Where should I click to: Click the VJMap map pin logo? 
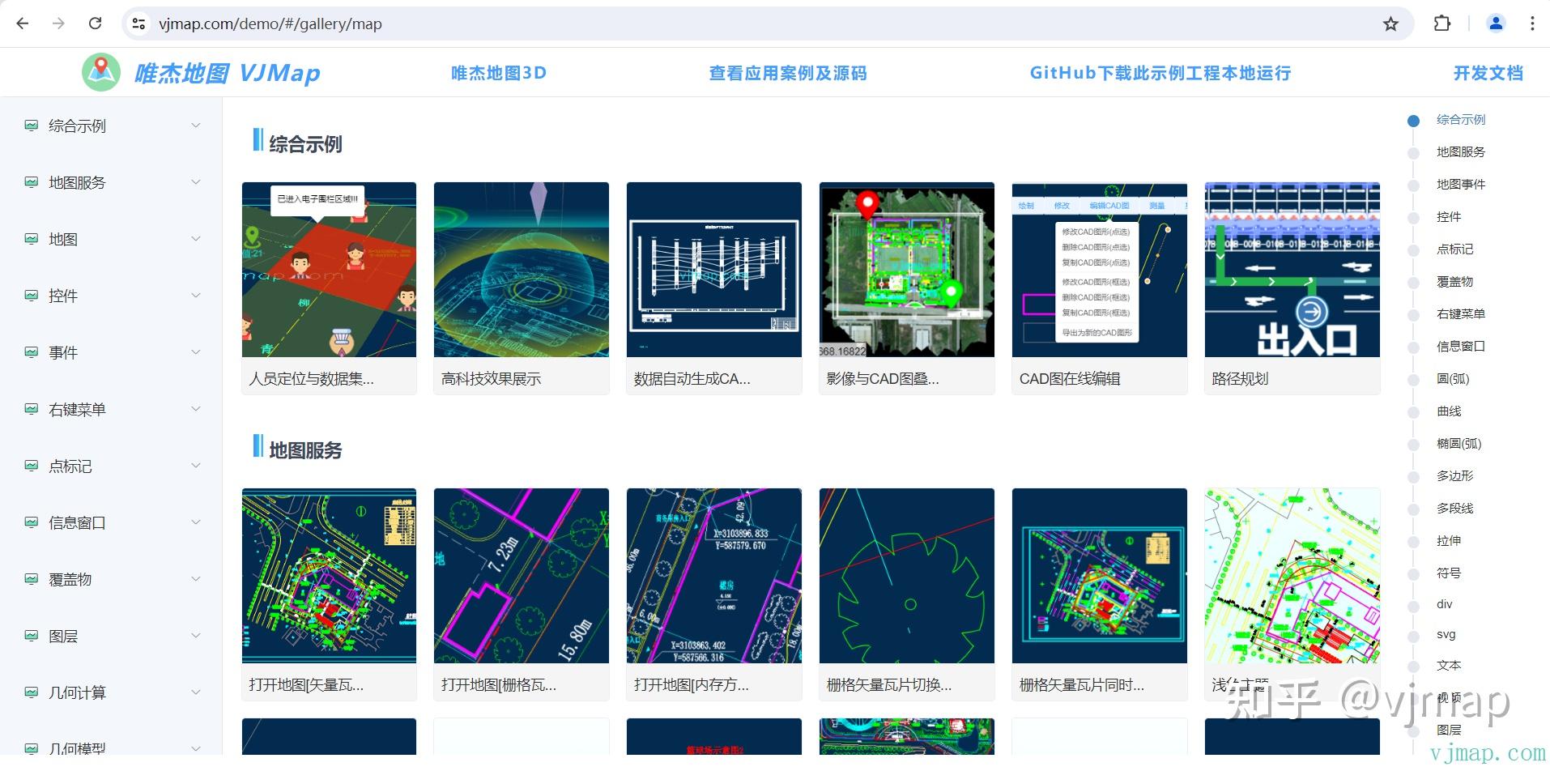point(100,72)
